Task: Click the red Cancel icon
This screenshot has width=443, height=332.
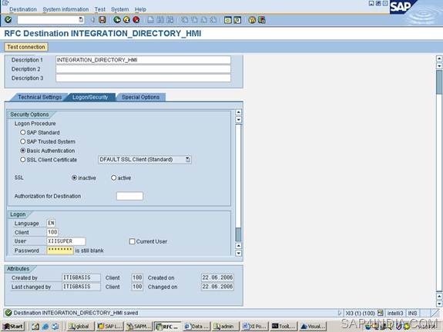Action: click(x=136, y=20)
